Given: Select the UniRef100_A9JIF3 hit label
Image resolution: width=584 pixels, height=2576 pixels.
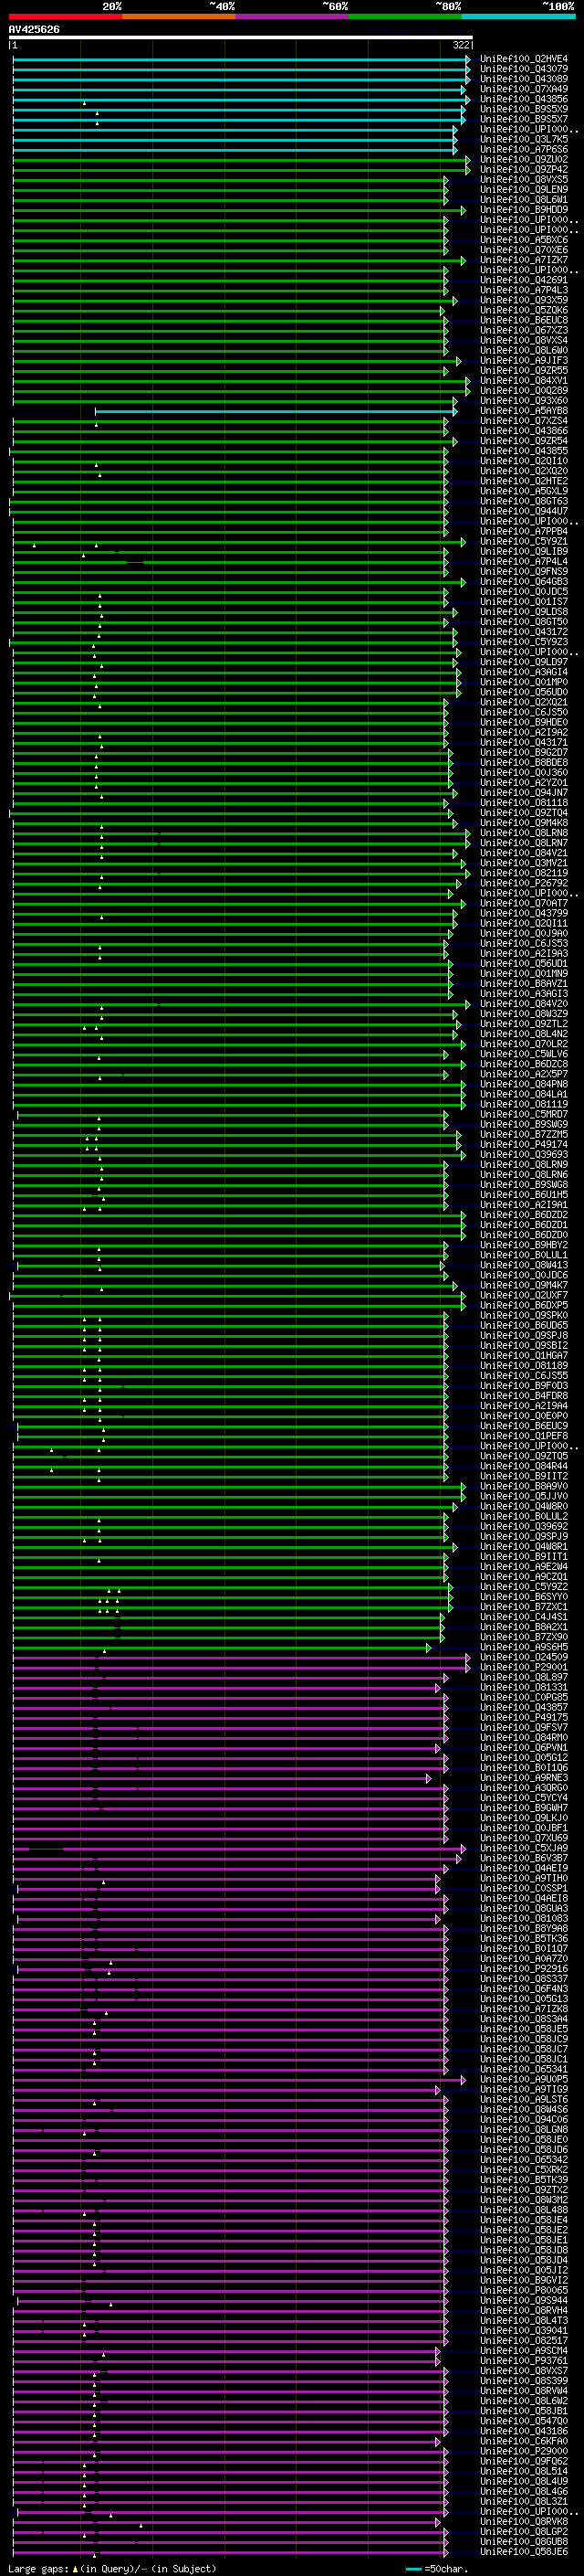Looking at the screenshot, I should pyautogui.click(x=523, y=361).
